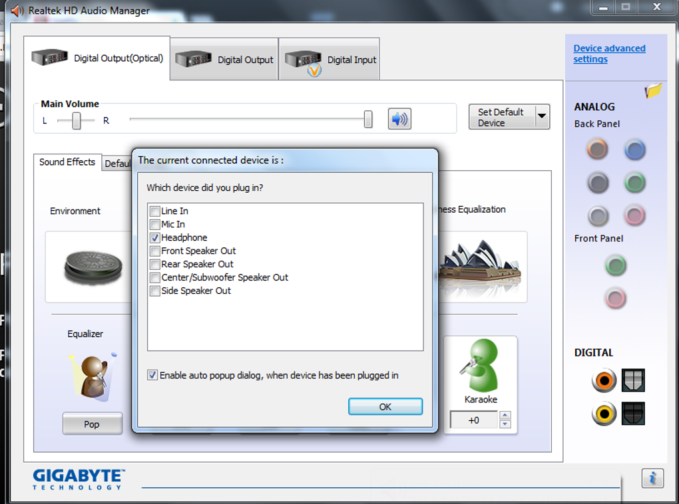Check the Line In checkbox

coord(154,211)
